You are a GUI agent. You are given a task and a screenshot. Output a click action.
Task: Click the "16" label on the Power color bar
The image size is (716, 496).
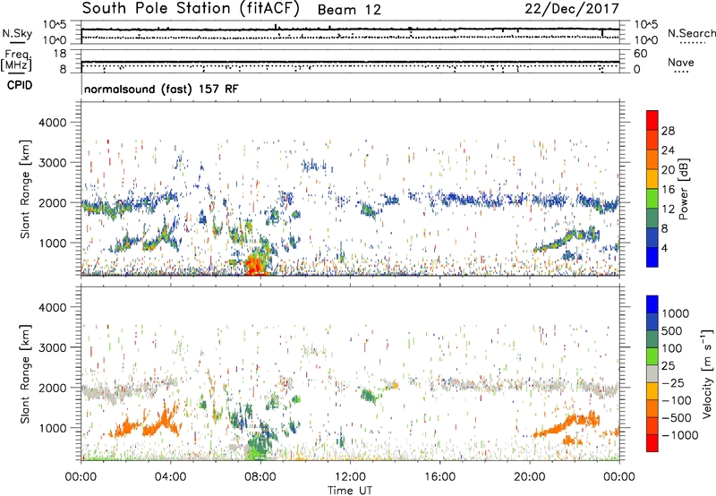click(668, 190)
